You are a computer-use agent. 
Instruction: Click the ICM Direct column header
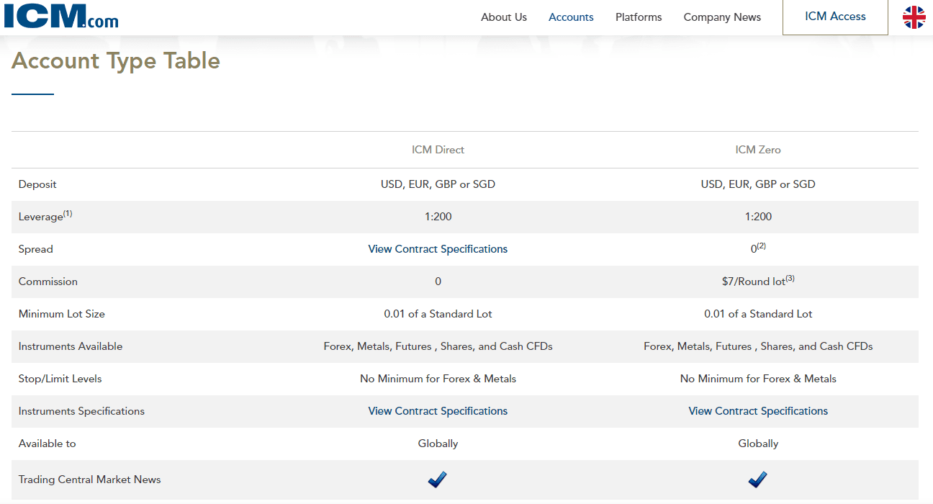pos(438,150)
